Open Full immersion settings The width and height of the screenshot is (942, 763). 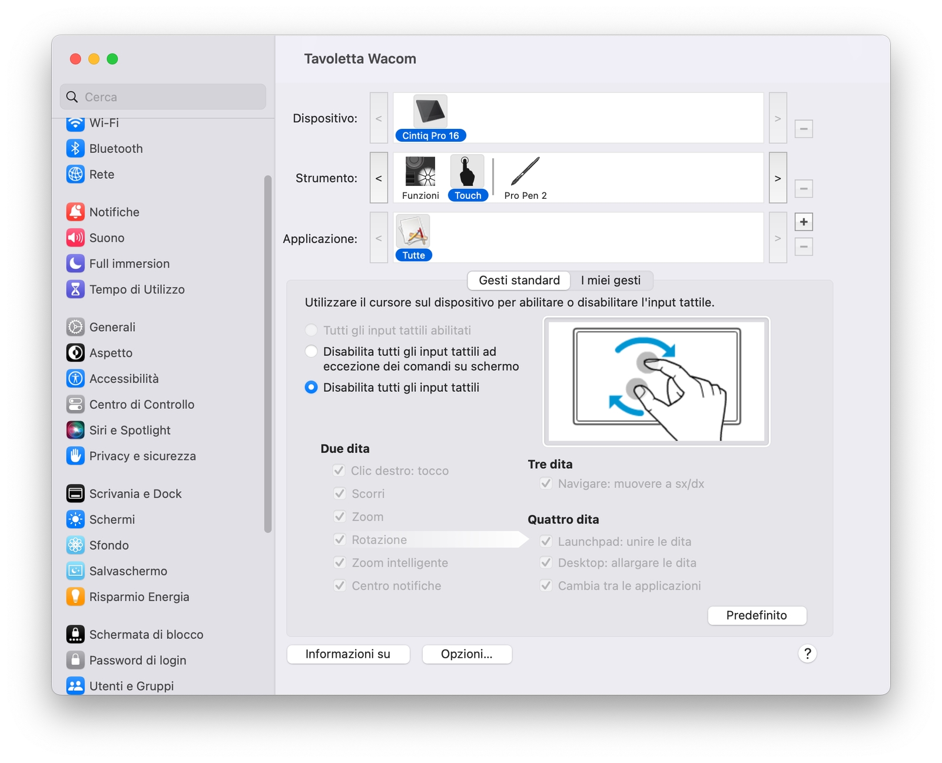pos(118,264)
